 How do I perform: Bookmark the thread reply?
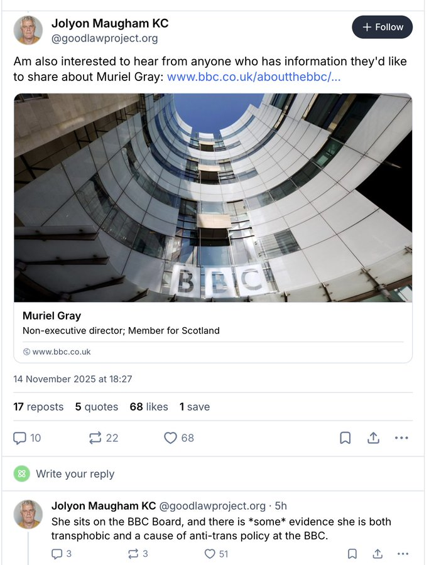pos(352,554)
